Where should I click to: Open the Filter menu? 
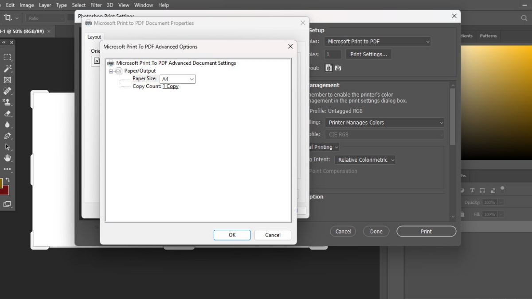click(x=96, y=5)
